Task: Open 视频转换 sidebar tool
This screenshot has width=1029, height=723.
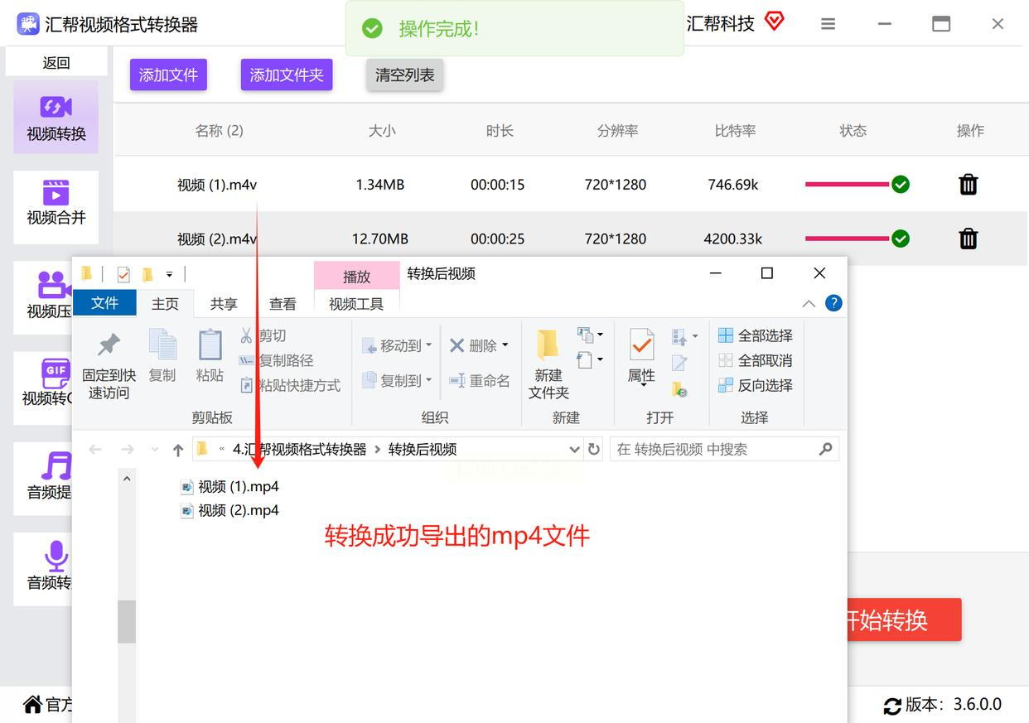Action: tap(56, 118)
